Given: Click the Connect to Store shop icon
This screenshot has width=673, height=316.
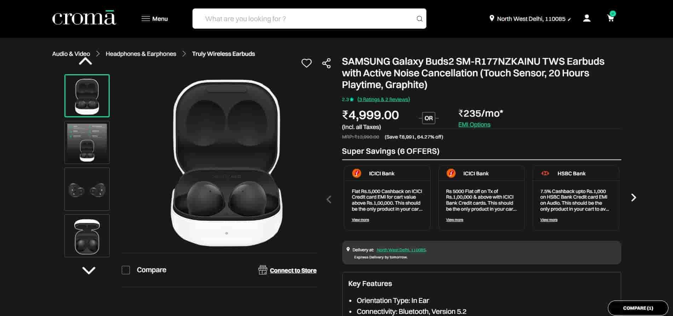Looking at the screenshot, I should (263, 270).
